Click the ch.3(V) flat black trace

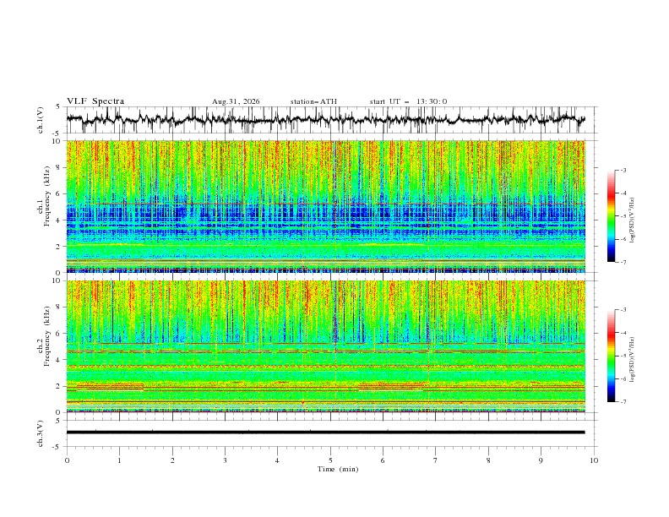(x=326, y=433)
